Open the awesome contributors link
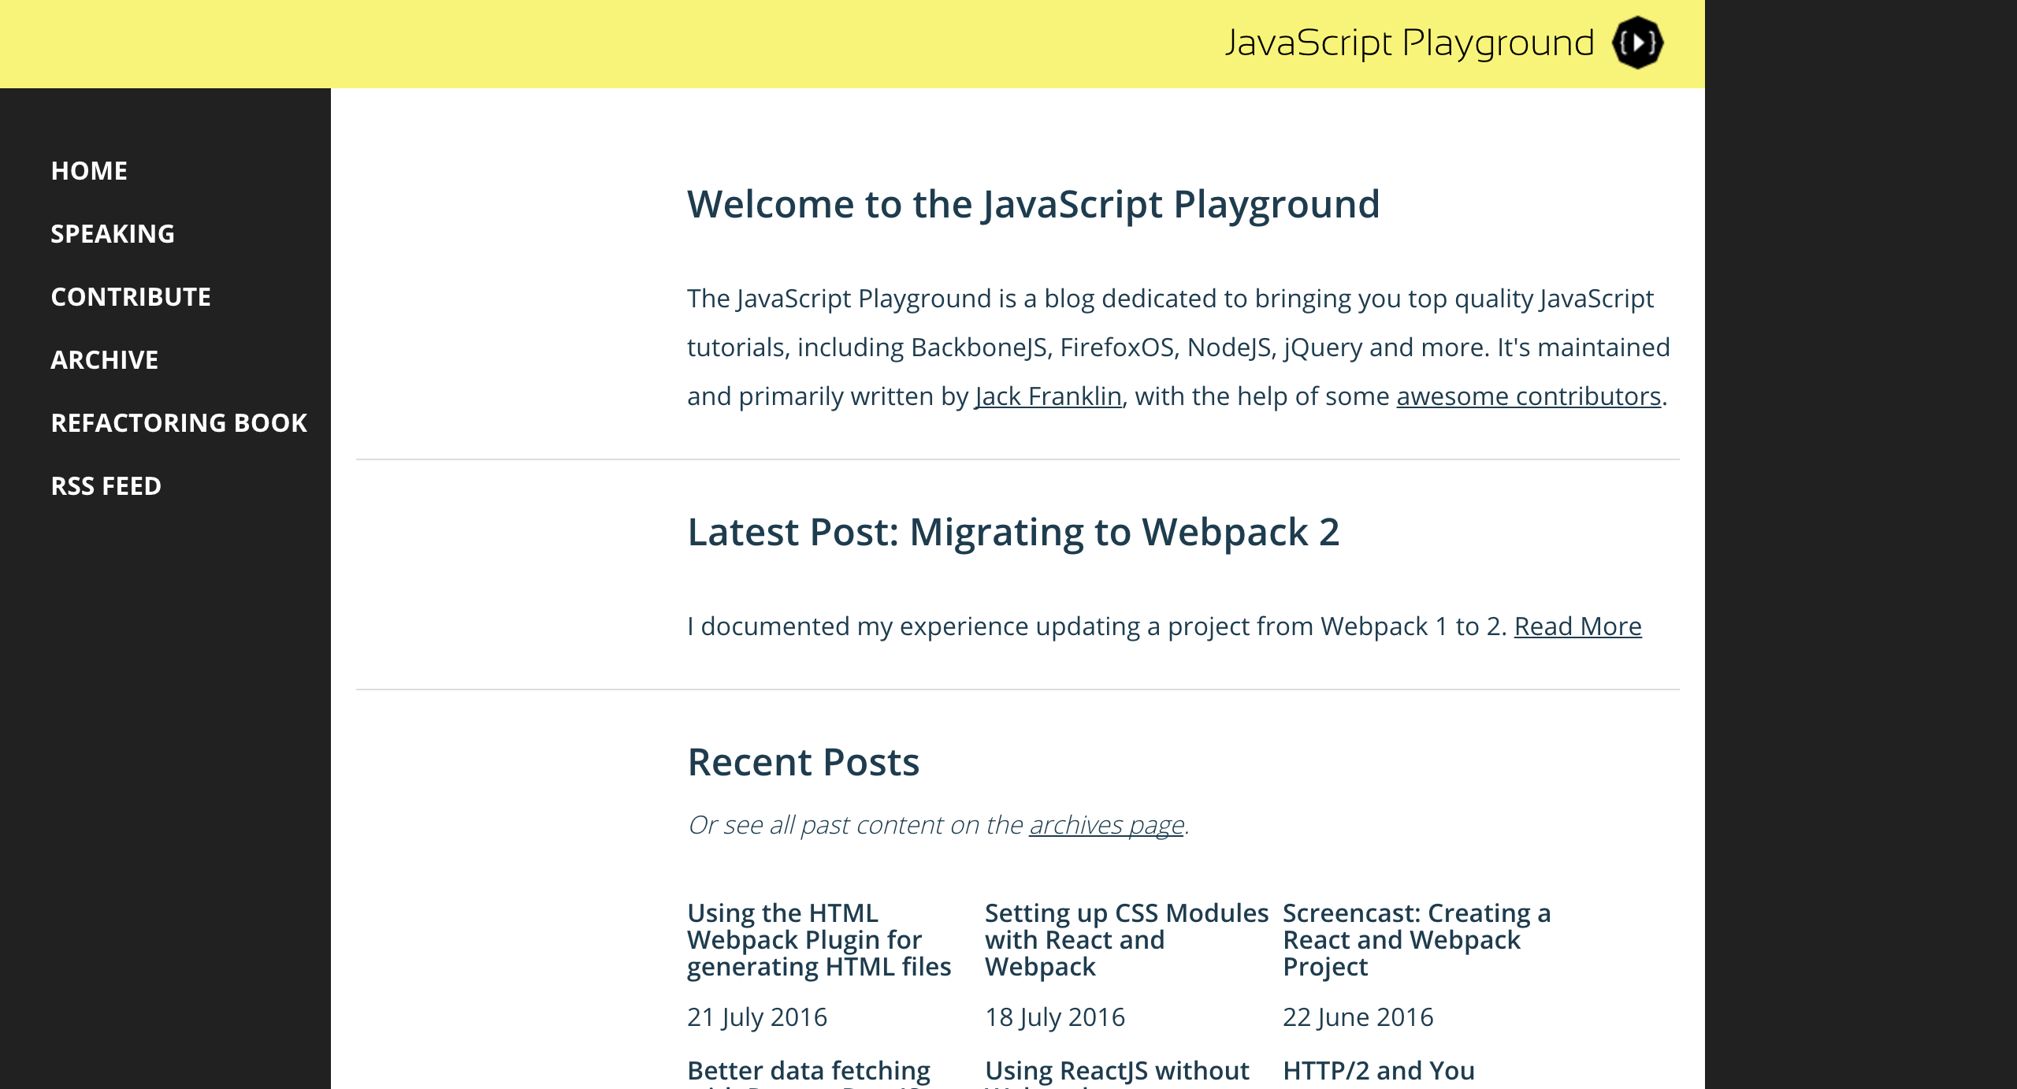 tap(1529, 396)
